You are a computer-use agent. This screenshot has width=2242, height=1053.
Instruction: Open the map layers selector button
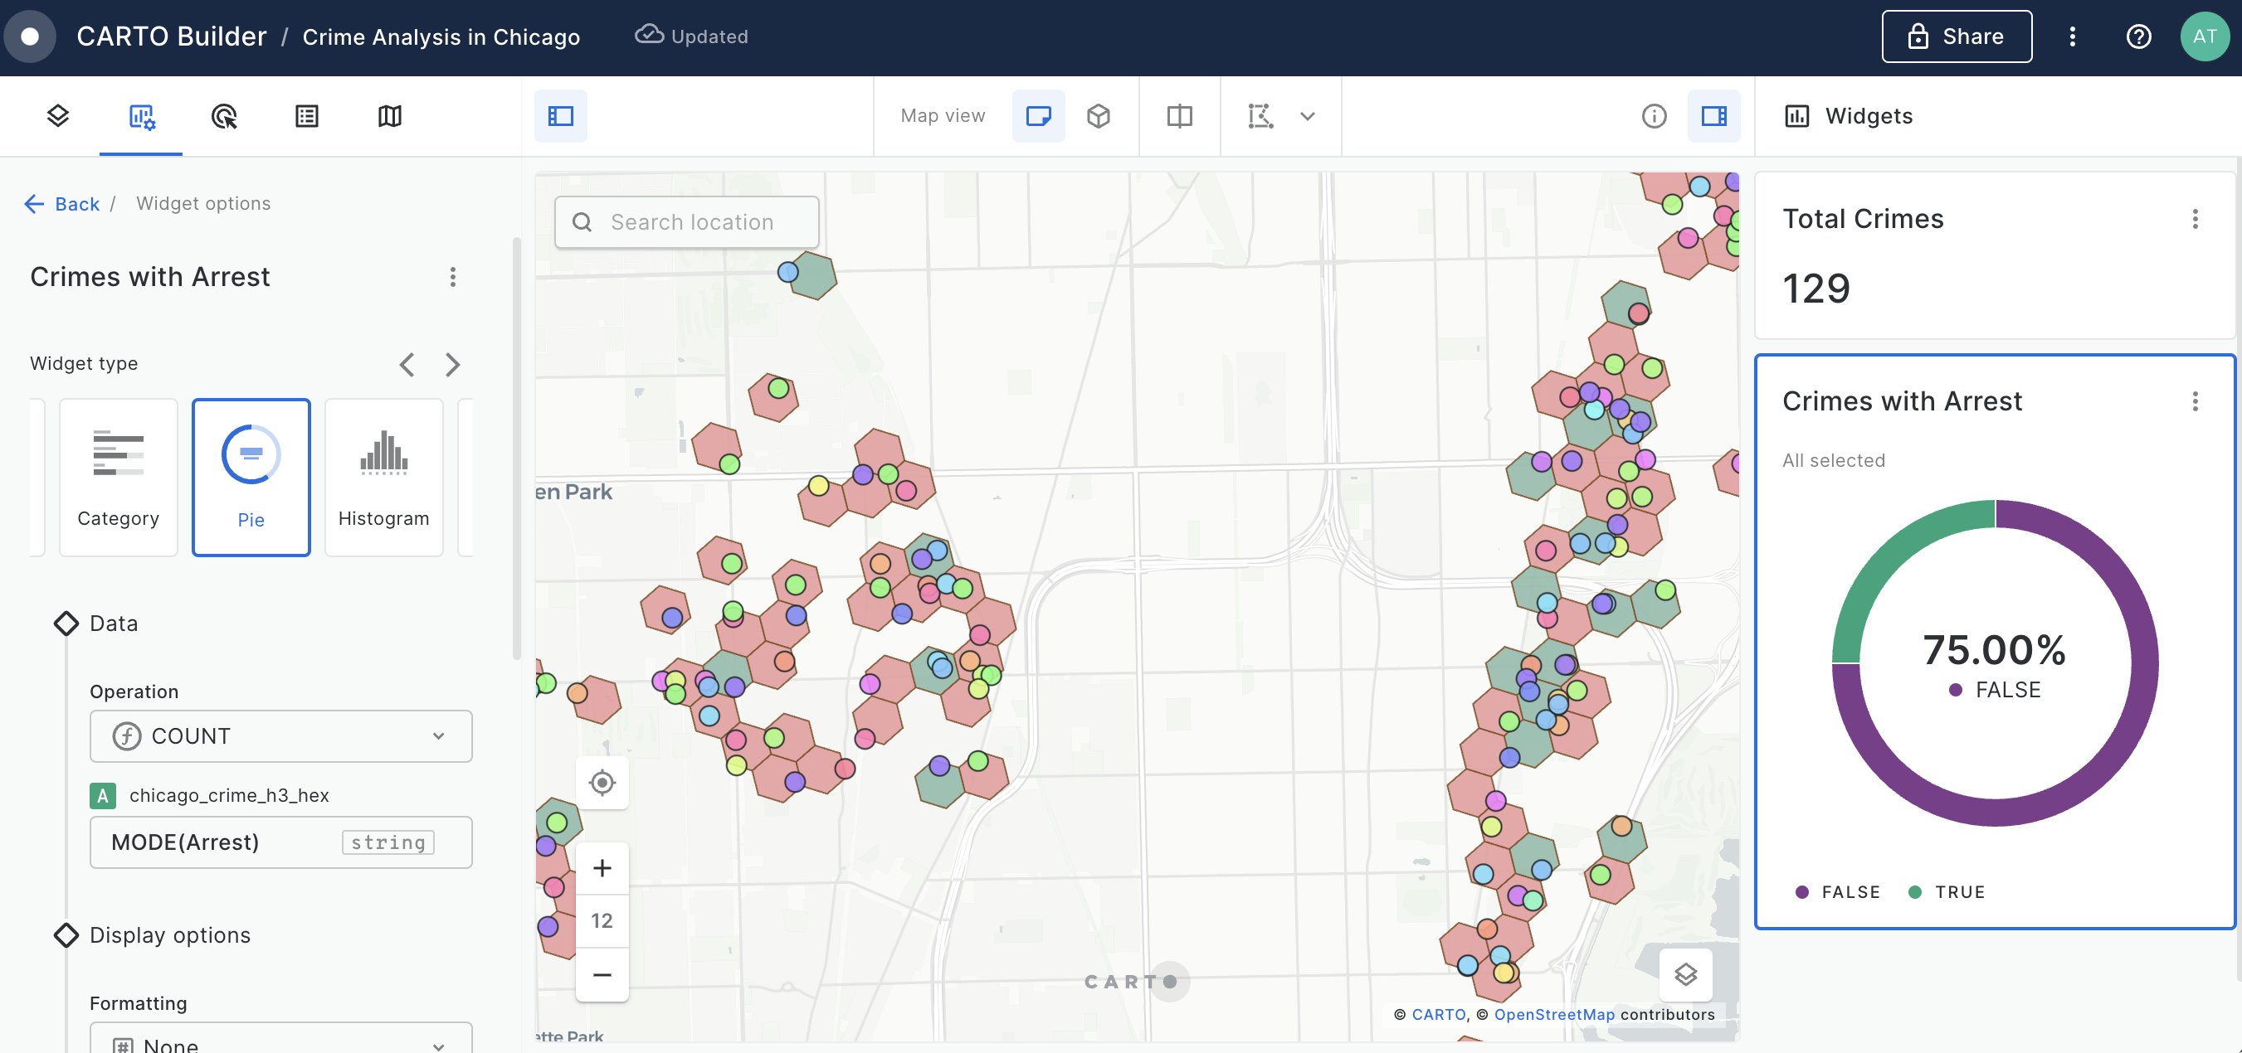tap(1685, 975)
